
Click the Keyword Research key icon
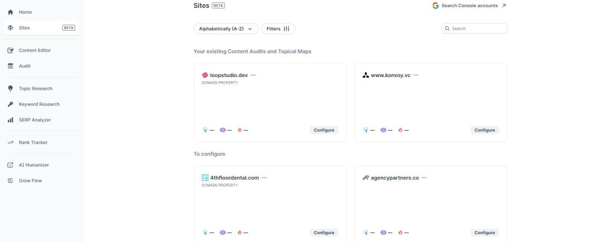coord(10,104)
